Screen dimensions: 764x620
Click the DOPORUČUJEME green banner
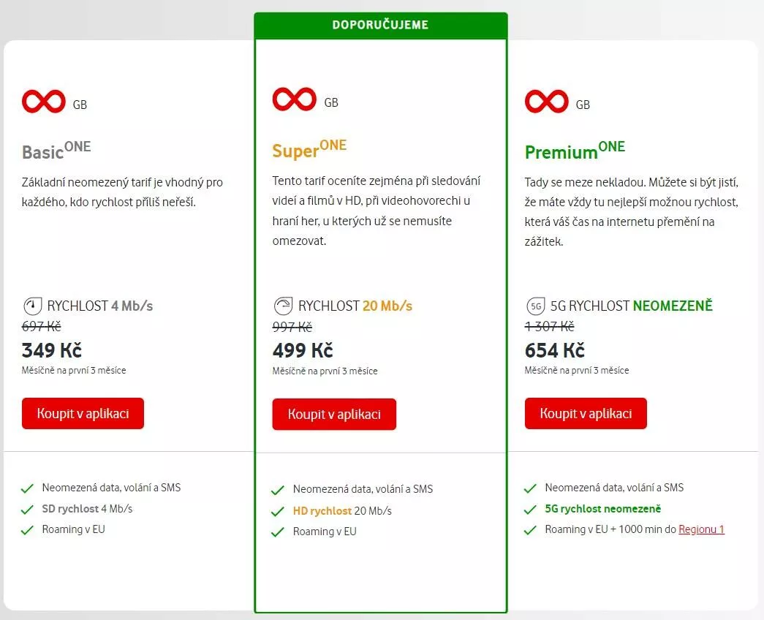coord(380,25)
